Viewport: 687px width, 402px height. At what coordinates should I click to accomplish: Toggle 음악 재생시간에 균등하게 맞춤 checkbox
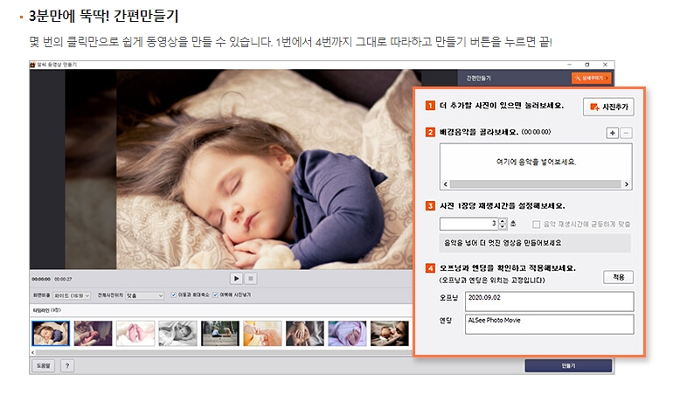point(536,225)
